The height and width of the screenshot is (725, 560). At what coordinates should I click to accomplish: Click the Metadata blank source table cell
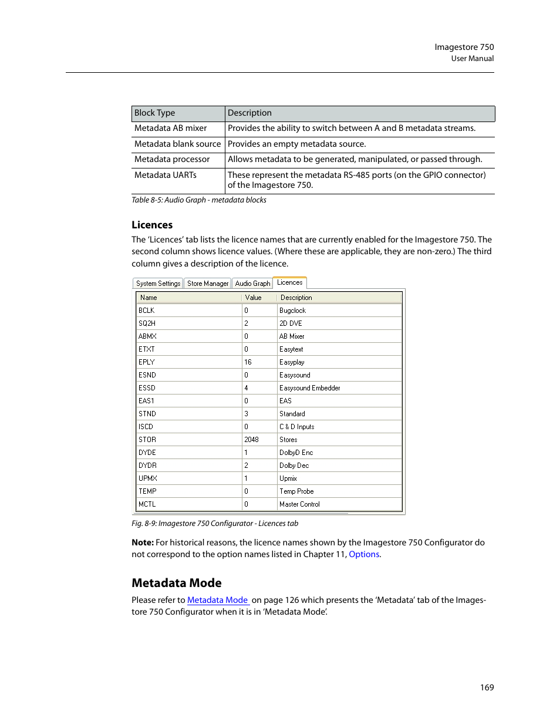(178, 144)
